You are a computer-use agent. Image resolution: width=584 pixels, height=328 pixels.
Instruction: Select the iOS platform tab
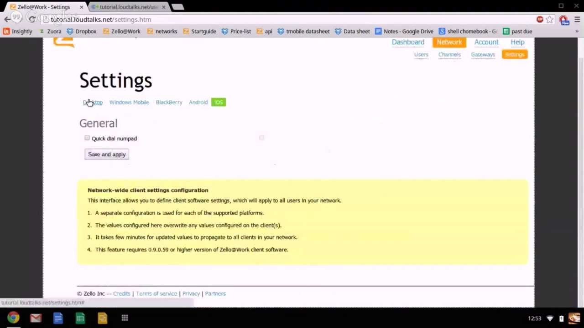[x=219, y=102]
